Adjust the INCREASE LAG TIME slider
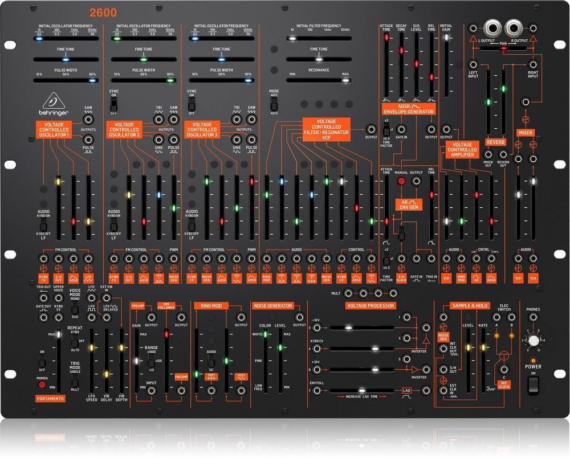Viewport: 570px width, 458px height. 362,391
